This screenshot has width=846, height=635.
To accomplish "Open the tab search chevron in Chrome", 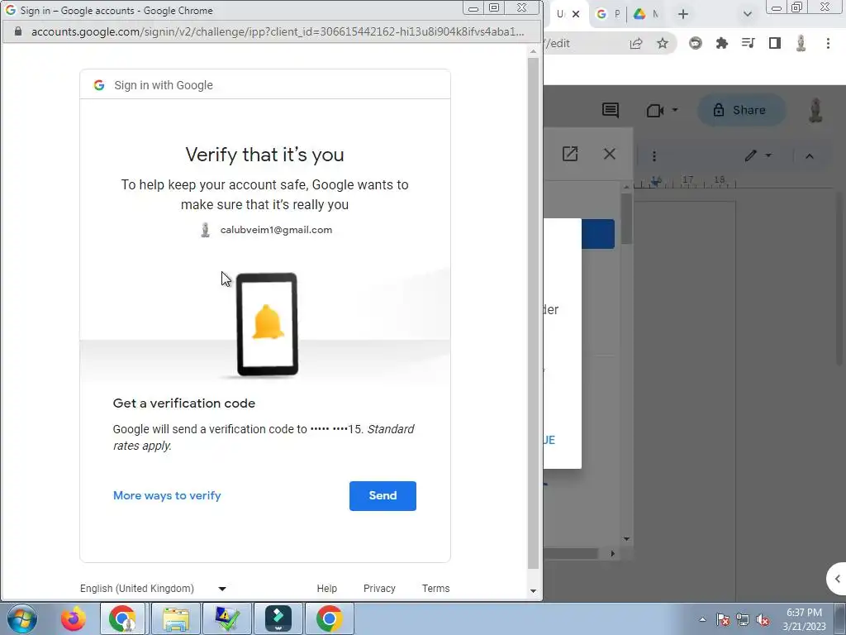I will pyautogui.click(x=747, y=14).
